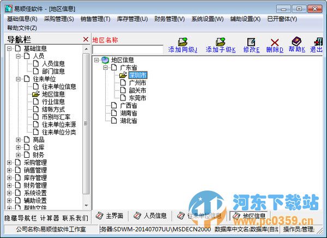The width and height of the screenshot is (327, 238).
Task: Click the 地区名称 input field
Action: pyautogui.click(x=128, y=50)
